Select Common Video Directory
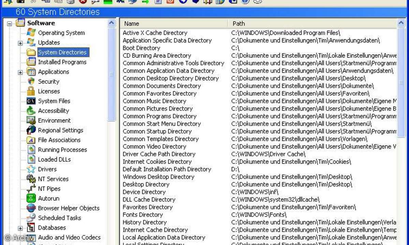Image resolution: width=409 pixels, height=245 pixels. 155,146
